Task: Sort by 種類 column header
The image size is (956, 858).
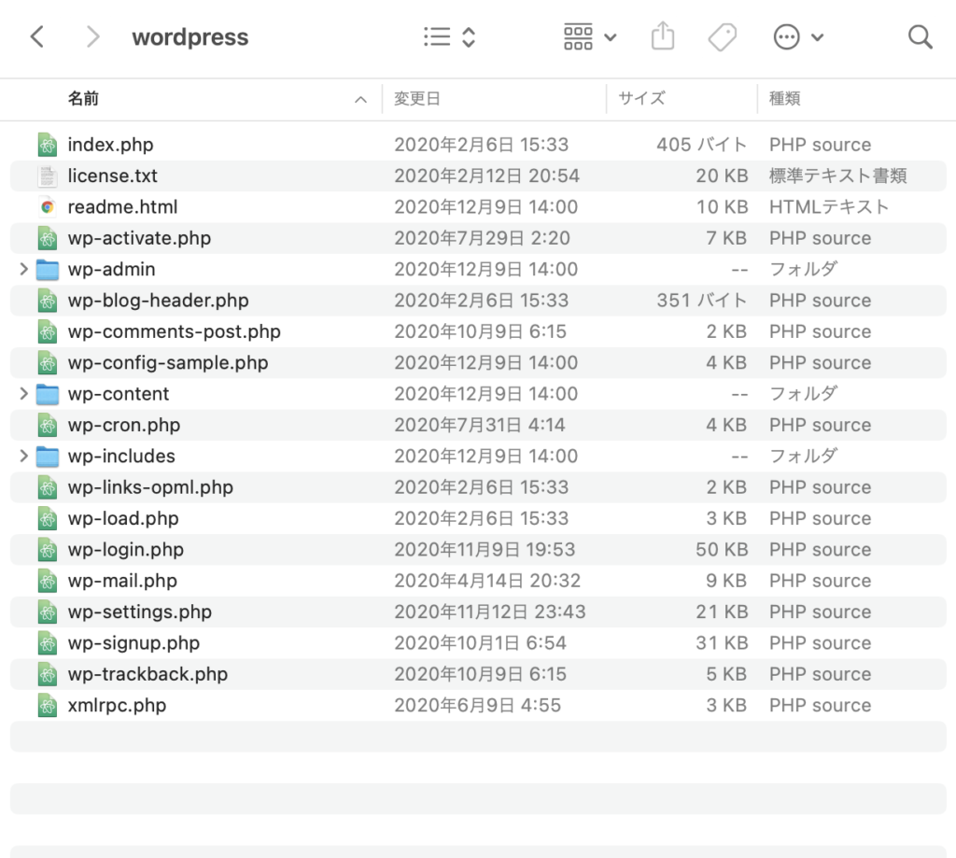Action: (x=784, y=99)
